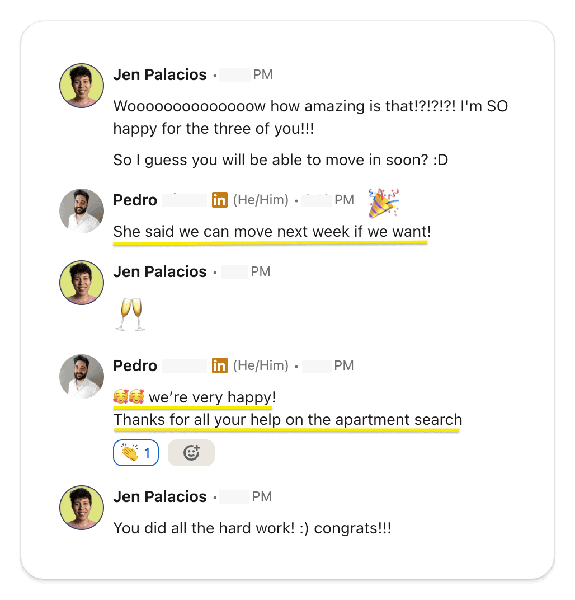Toggle the clapping hands reaction

tap(136, 453)
